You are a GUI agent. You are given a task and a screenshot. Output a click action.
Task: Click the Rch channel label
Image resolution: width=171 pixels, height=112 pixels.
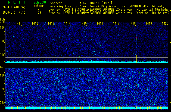pos(3,67)
